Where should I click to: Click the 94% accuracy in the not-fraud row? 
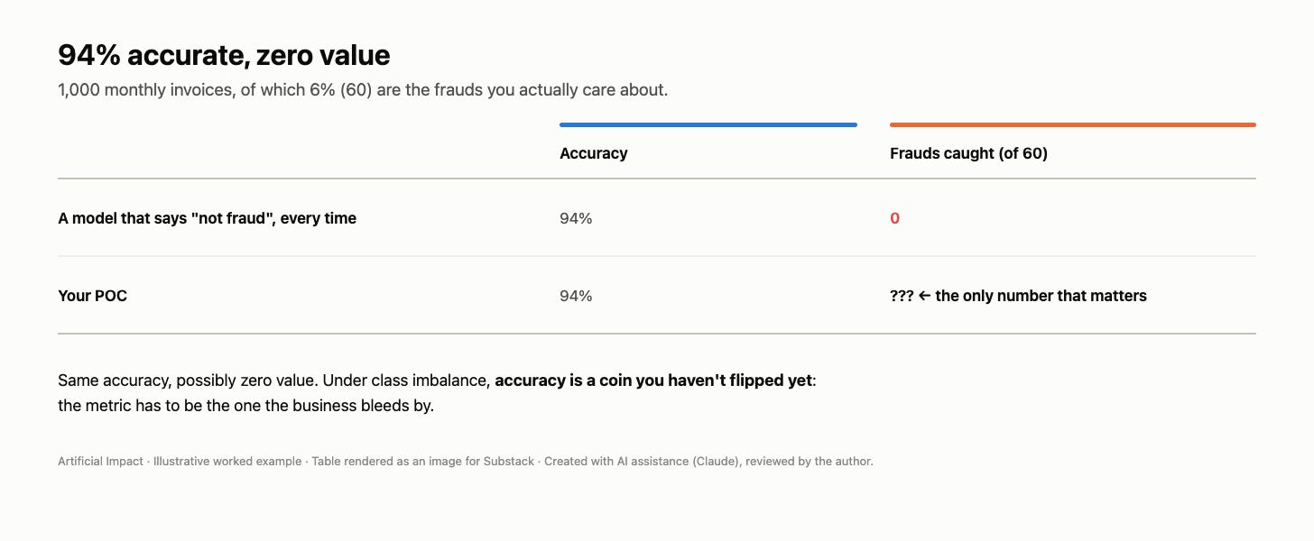tap(576, 218)
